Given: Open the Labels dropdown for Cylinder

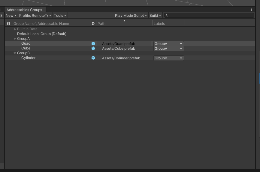Looking at the screenshot, I should (x=168, y=58).
